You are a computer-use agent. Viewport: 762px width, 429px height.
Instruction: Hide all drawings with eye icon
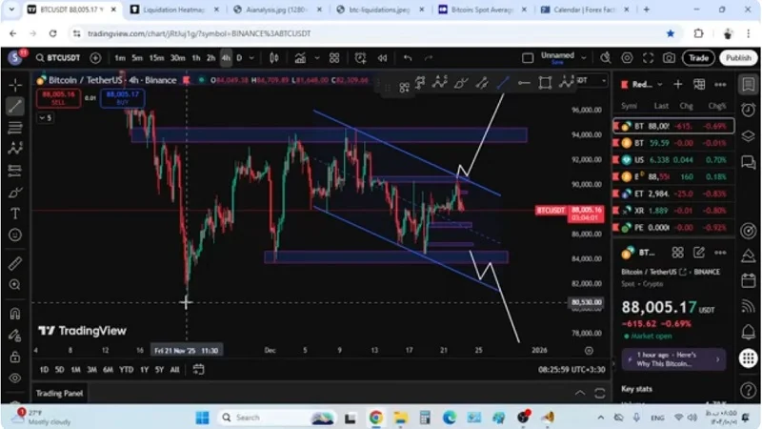pyautogui.click(x=15, y=378)
